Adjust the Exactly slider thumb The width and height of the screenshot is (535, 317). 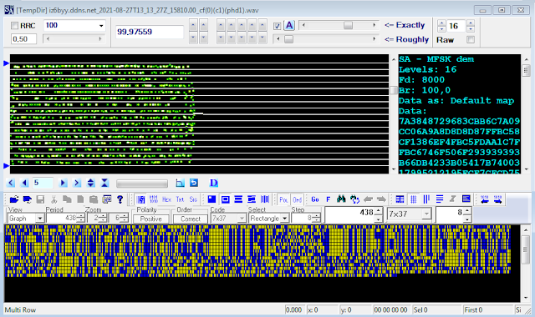click(x=348, y=26)
